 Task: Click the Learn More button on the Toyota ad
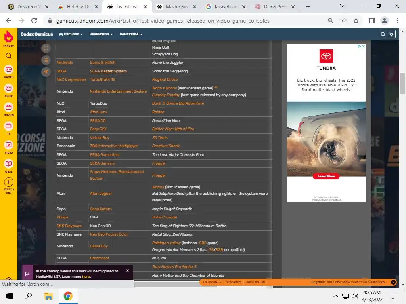point(326,176)
